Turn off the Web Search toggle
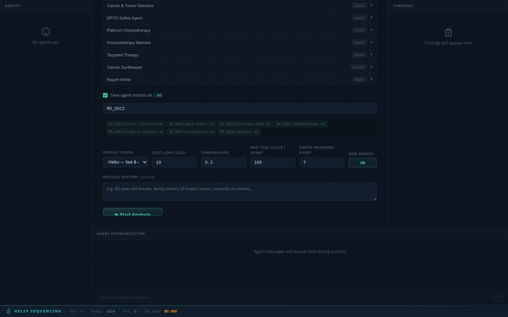This screenshot has height=317, width=508. click(362, 163)
